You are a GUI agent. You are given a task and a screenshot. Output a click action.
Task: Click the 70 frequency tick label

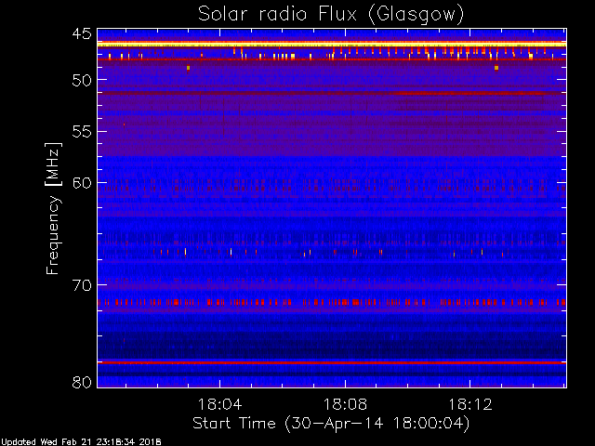click(82, 285)
